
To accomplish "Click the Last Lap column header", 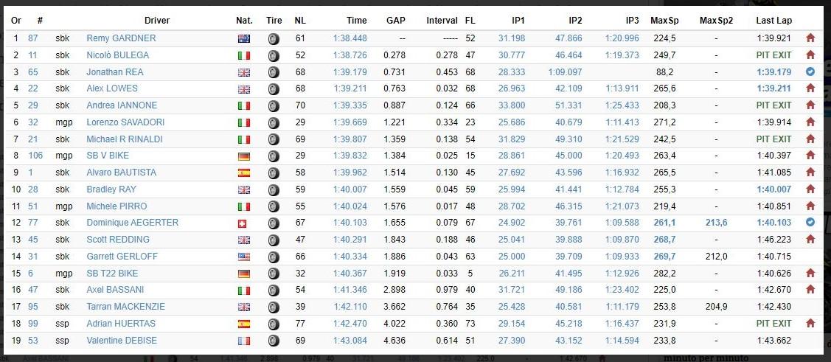I will (773, 21).
